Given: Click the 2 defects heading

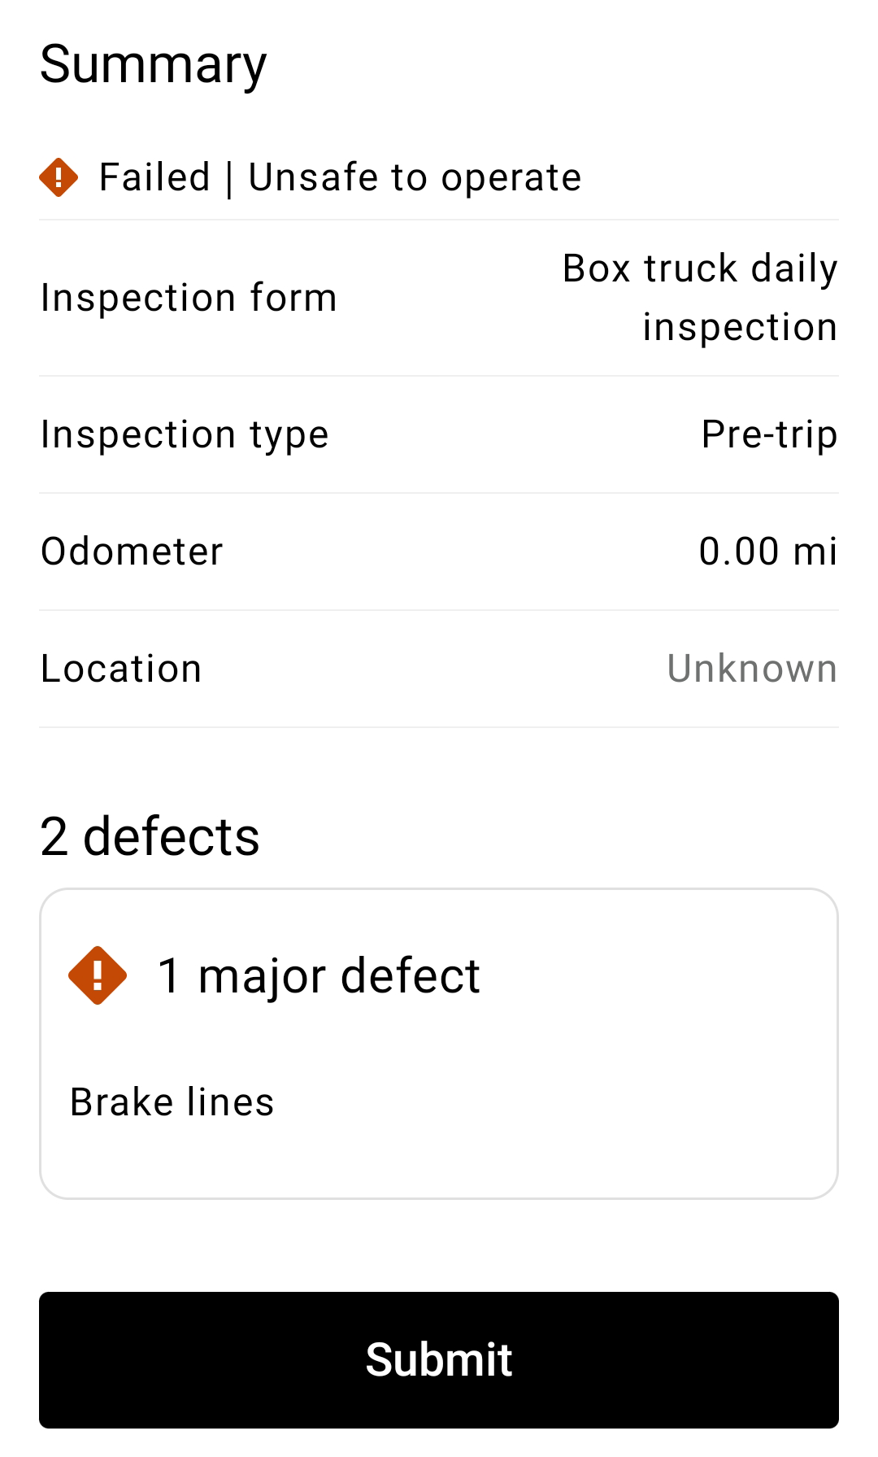Looking at the screenshot, I should tap(150, 836).
